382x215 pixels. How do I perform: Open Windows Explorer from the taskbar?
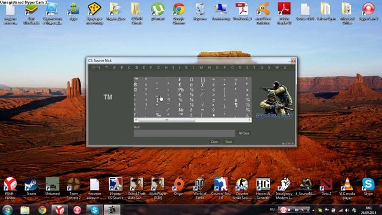(x=25, y=210)
